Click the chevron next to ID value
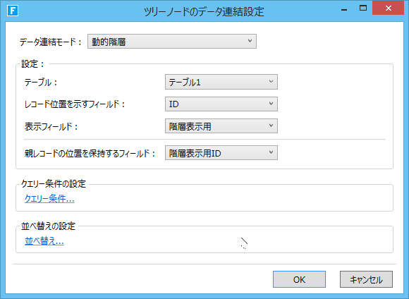The height and width of the screenshot is (299, 409). click(271, 104)
